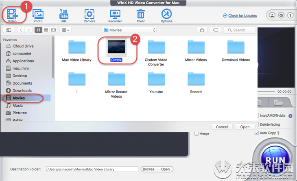Click Open next to Browse button

pos(165,169)
